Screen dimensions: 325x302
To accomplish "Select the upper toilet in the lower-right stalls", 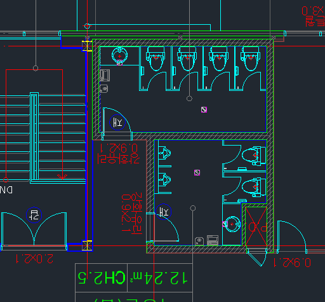I will click(x=254, y=156).
